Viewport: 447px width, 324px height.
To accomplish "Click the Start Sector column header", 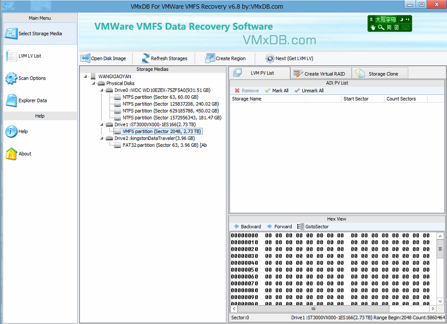I will (363, 99).
